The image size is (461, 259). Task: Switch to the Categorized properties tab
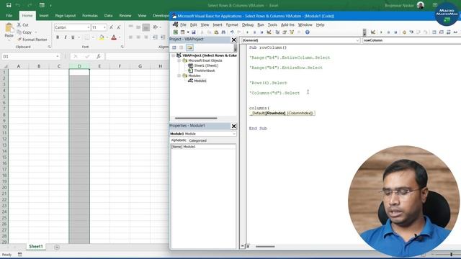pyautogui.click(x=197, y=141)
